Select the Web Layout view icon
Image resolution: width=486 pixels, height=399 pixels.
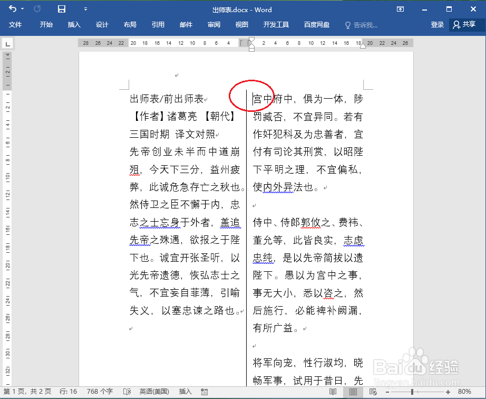click(372, 392)
